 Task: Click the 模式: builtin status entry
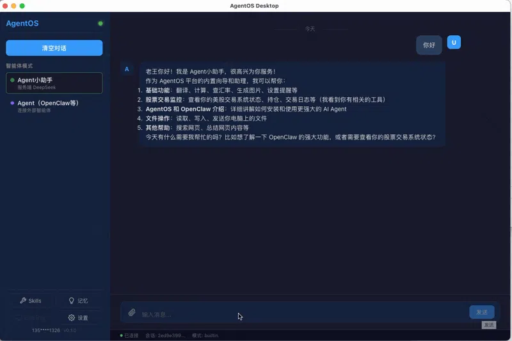point(205,335)
